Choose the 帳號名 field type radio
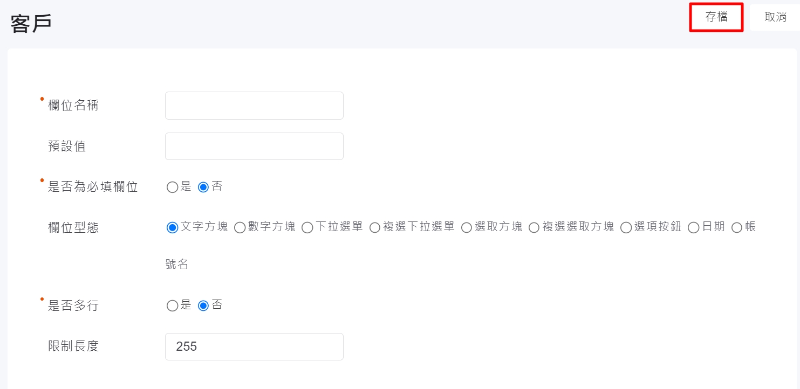Screen dimensions: 800x389 click(737, 227)
